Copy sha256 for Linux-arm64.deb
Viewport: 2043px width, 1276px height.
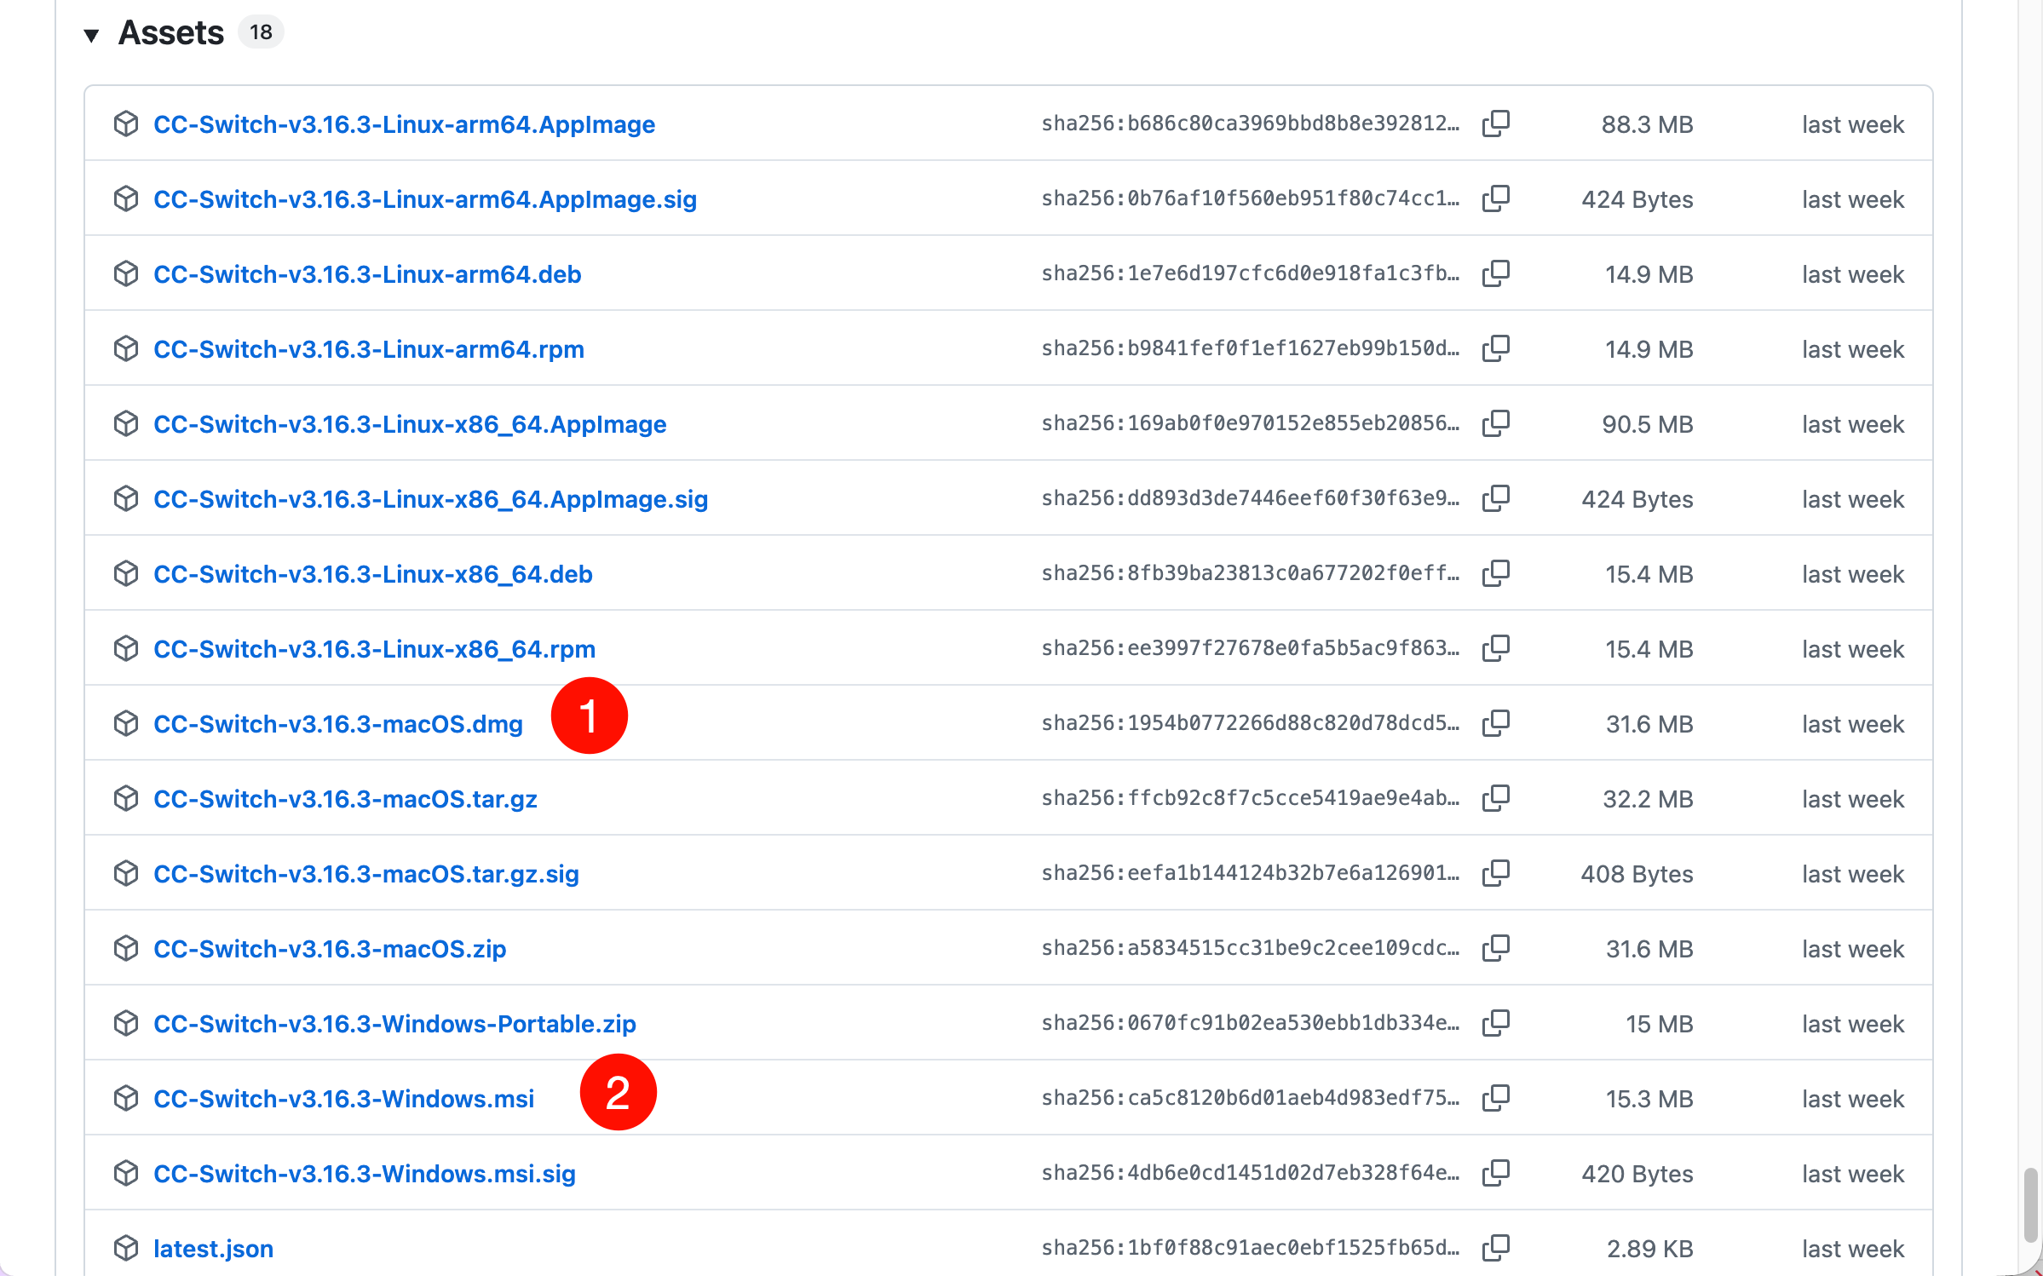(x=1495, y=274)
